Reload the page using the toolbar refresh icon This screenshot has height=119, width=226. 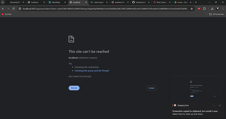point(13,9)
